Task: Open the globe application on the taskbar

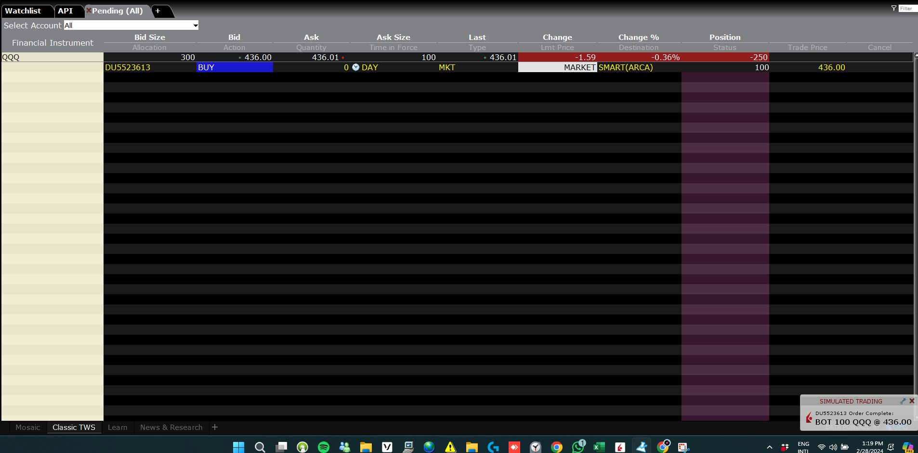Action: click(429, 447)
